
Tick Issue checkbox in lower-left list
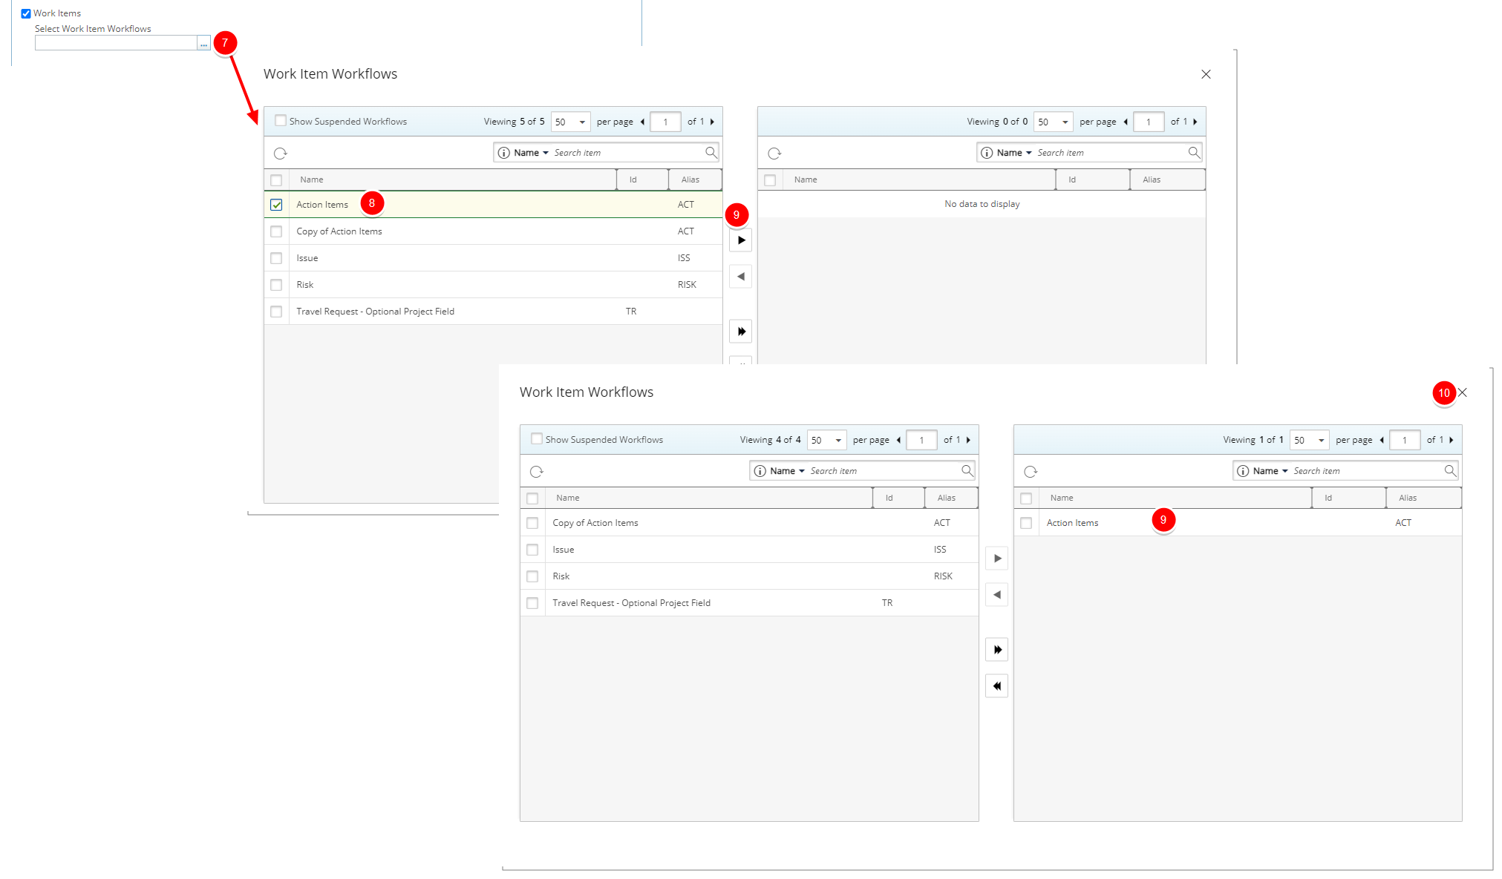[532, 550]
